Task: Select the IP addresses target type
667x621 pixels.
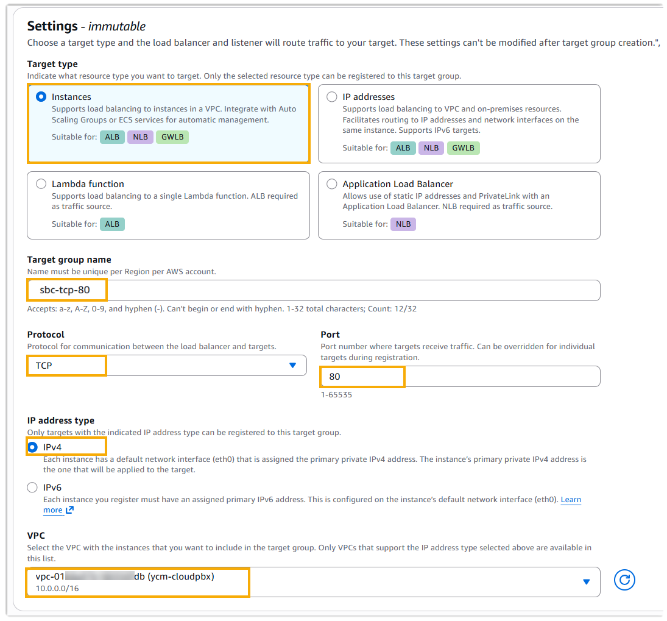Action: 332,97
